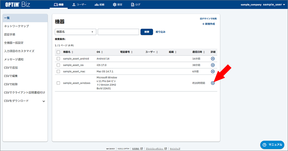Open the マニュアル help button
Screen dimensions: 288x151
[272, 145]
